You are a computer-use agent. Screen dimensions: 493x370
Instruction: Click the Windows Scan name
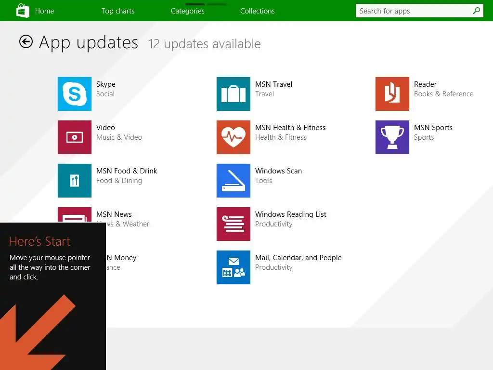tap(279, 171)
